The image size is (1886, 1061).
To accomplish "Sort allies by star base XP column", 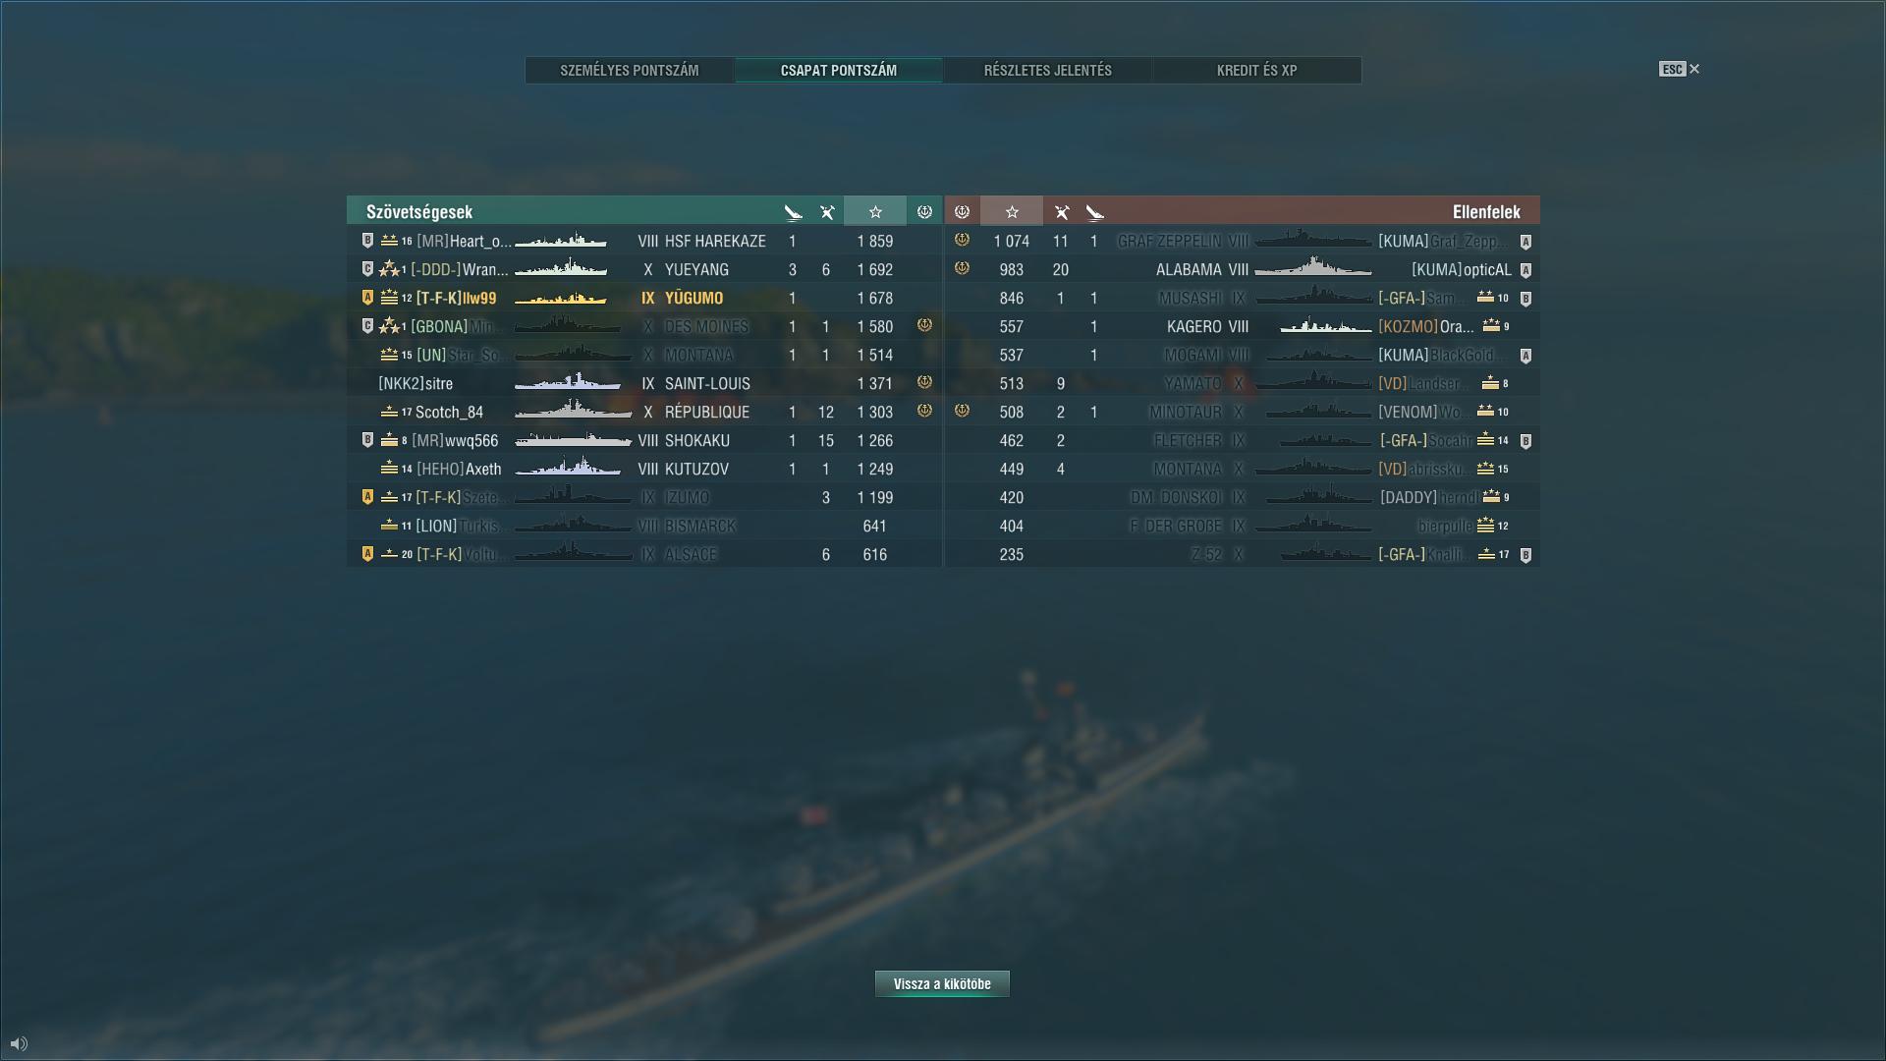I will 875,211.
